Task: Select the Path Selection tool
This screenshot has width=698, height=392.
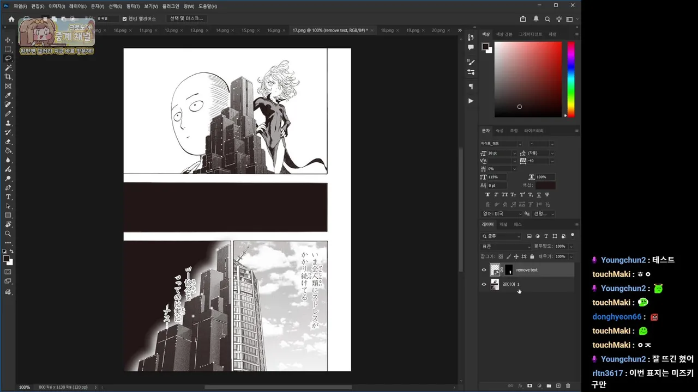Action: point(8,206)
